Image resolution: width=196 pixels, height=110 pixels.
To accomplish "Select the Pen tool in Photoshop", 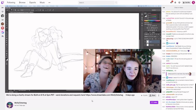I will (x=7, y=45).
